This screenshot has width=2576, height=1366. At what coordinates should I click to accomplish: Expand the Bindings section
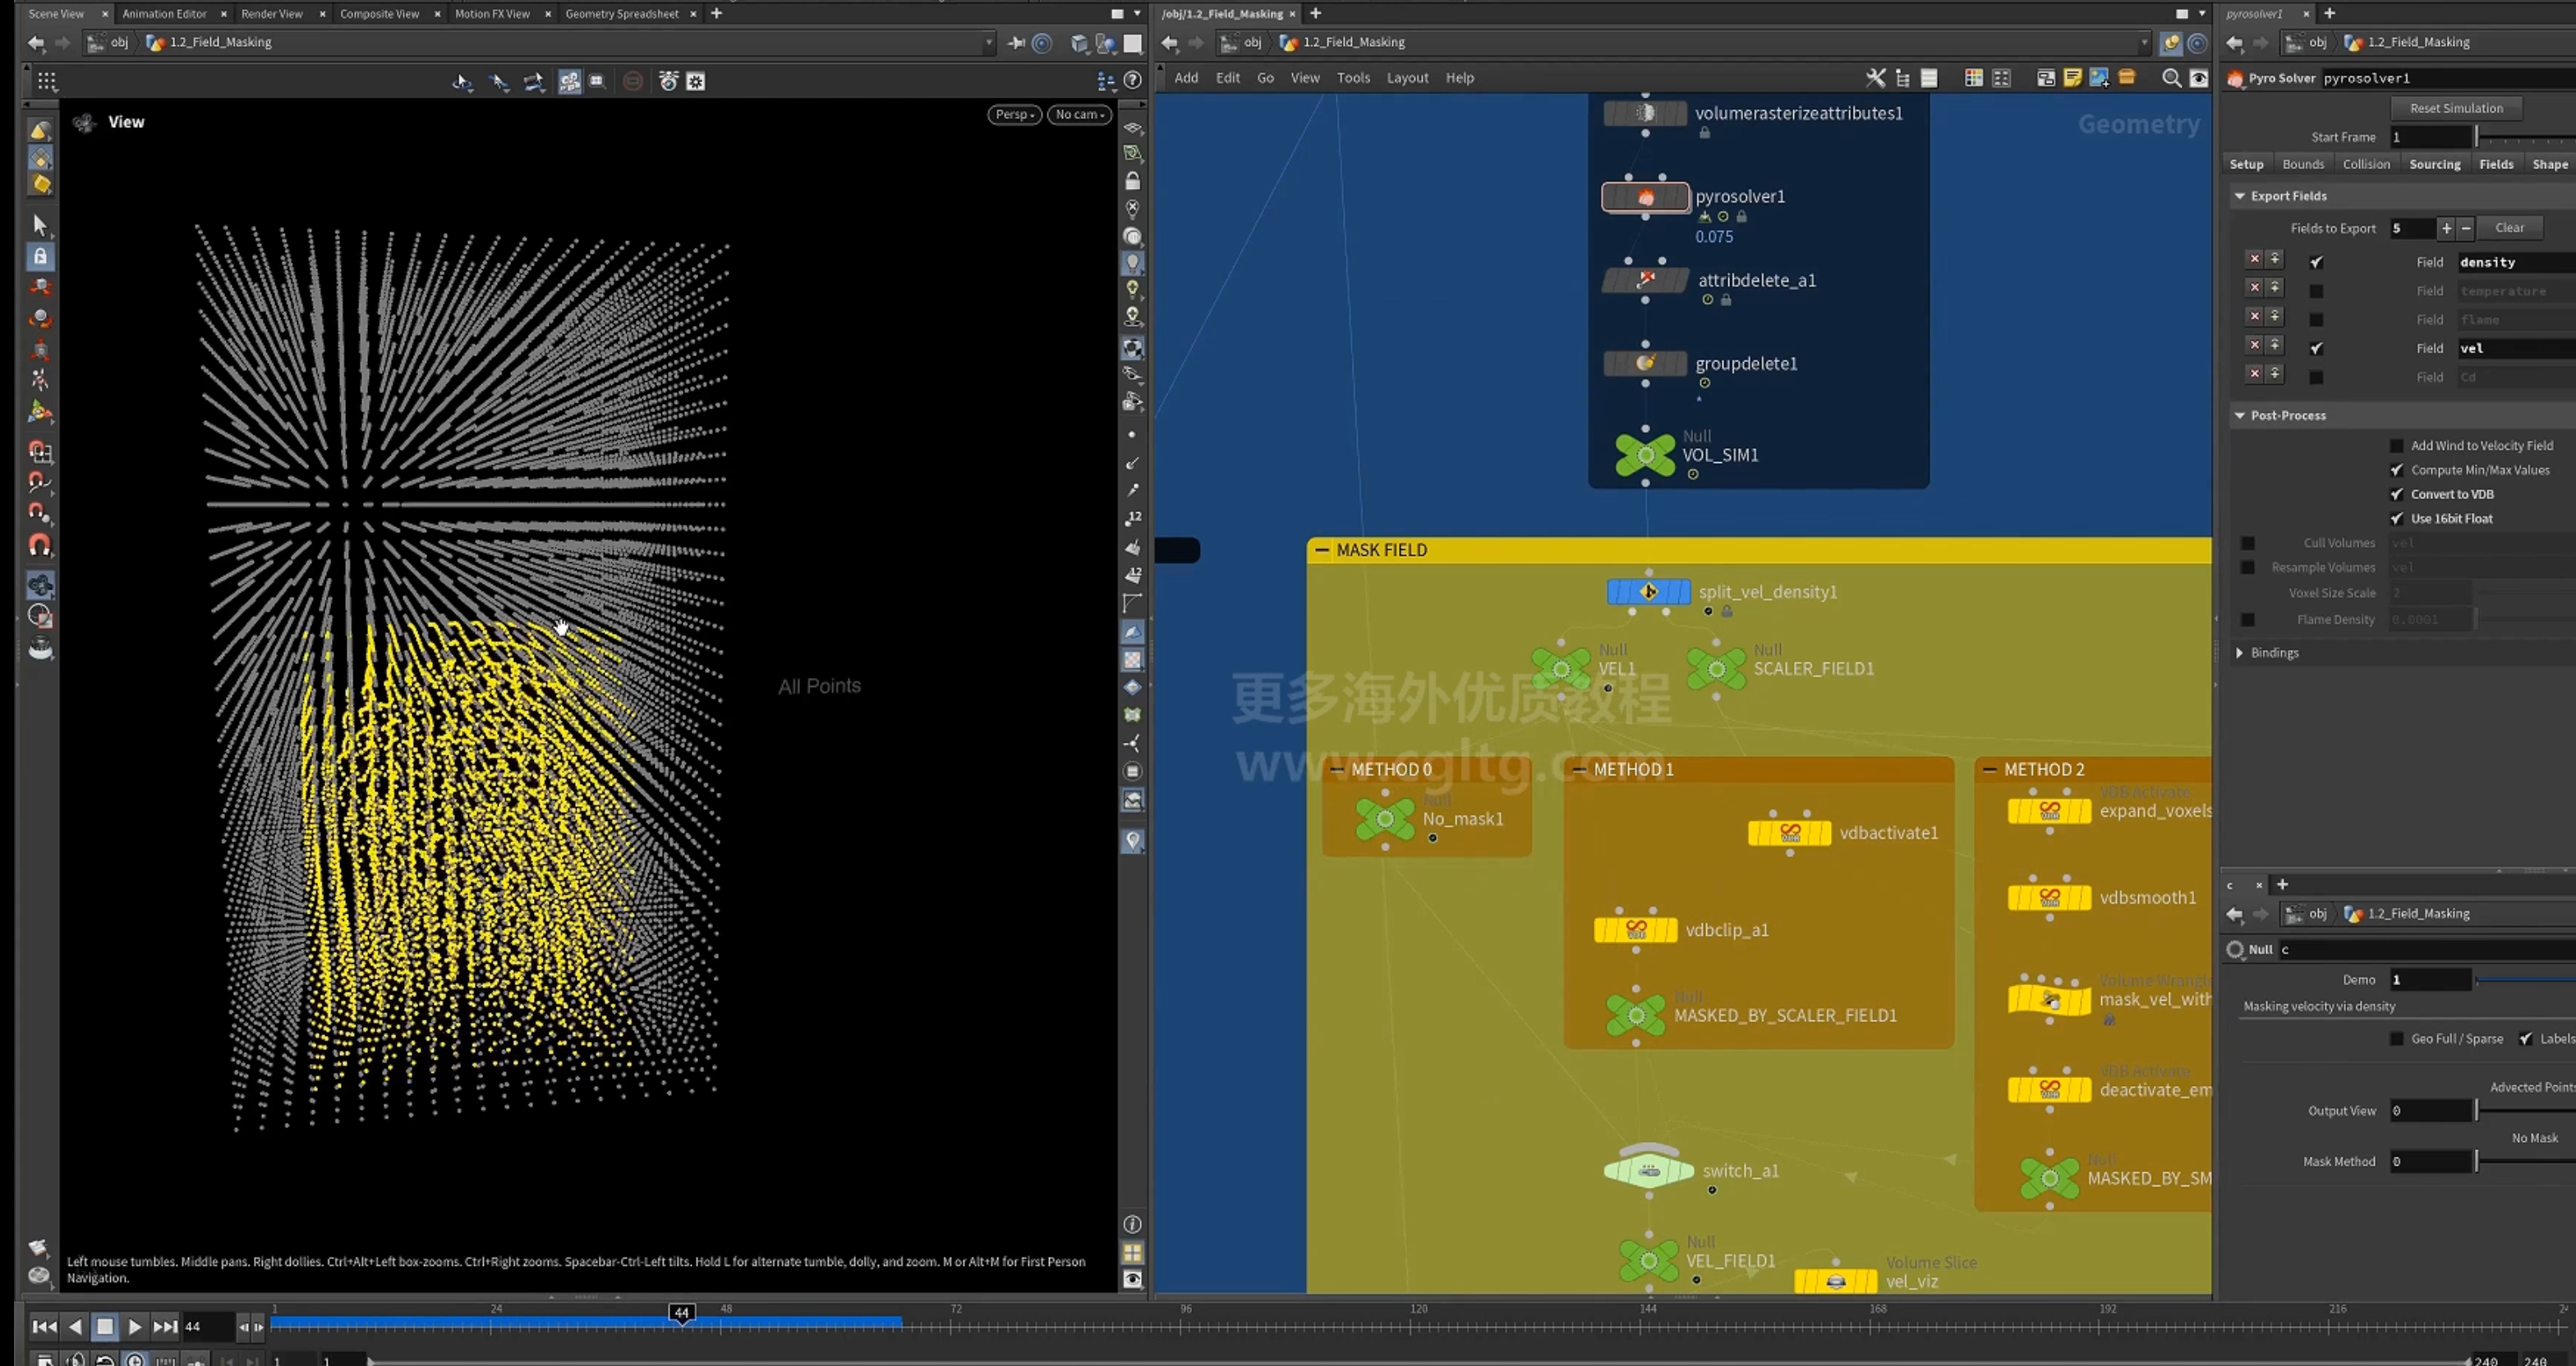tap(2240, 653)
